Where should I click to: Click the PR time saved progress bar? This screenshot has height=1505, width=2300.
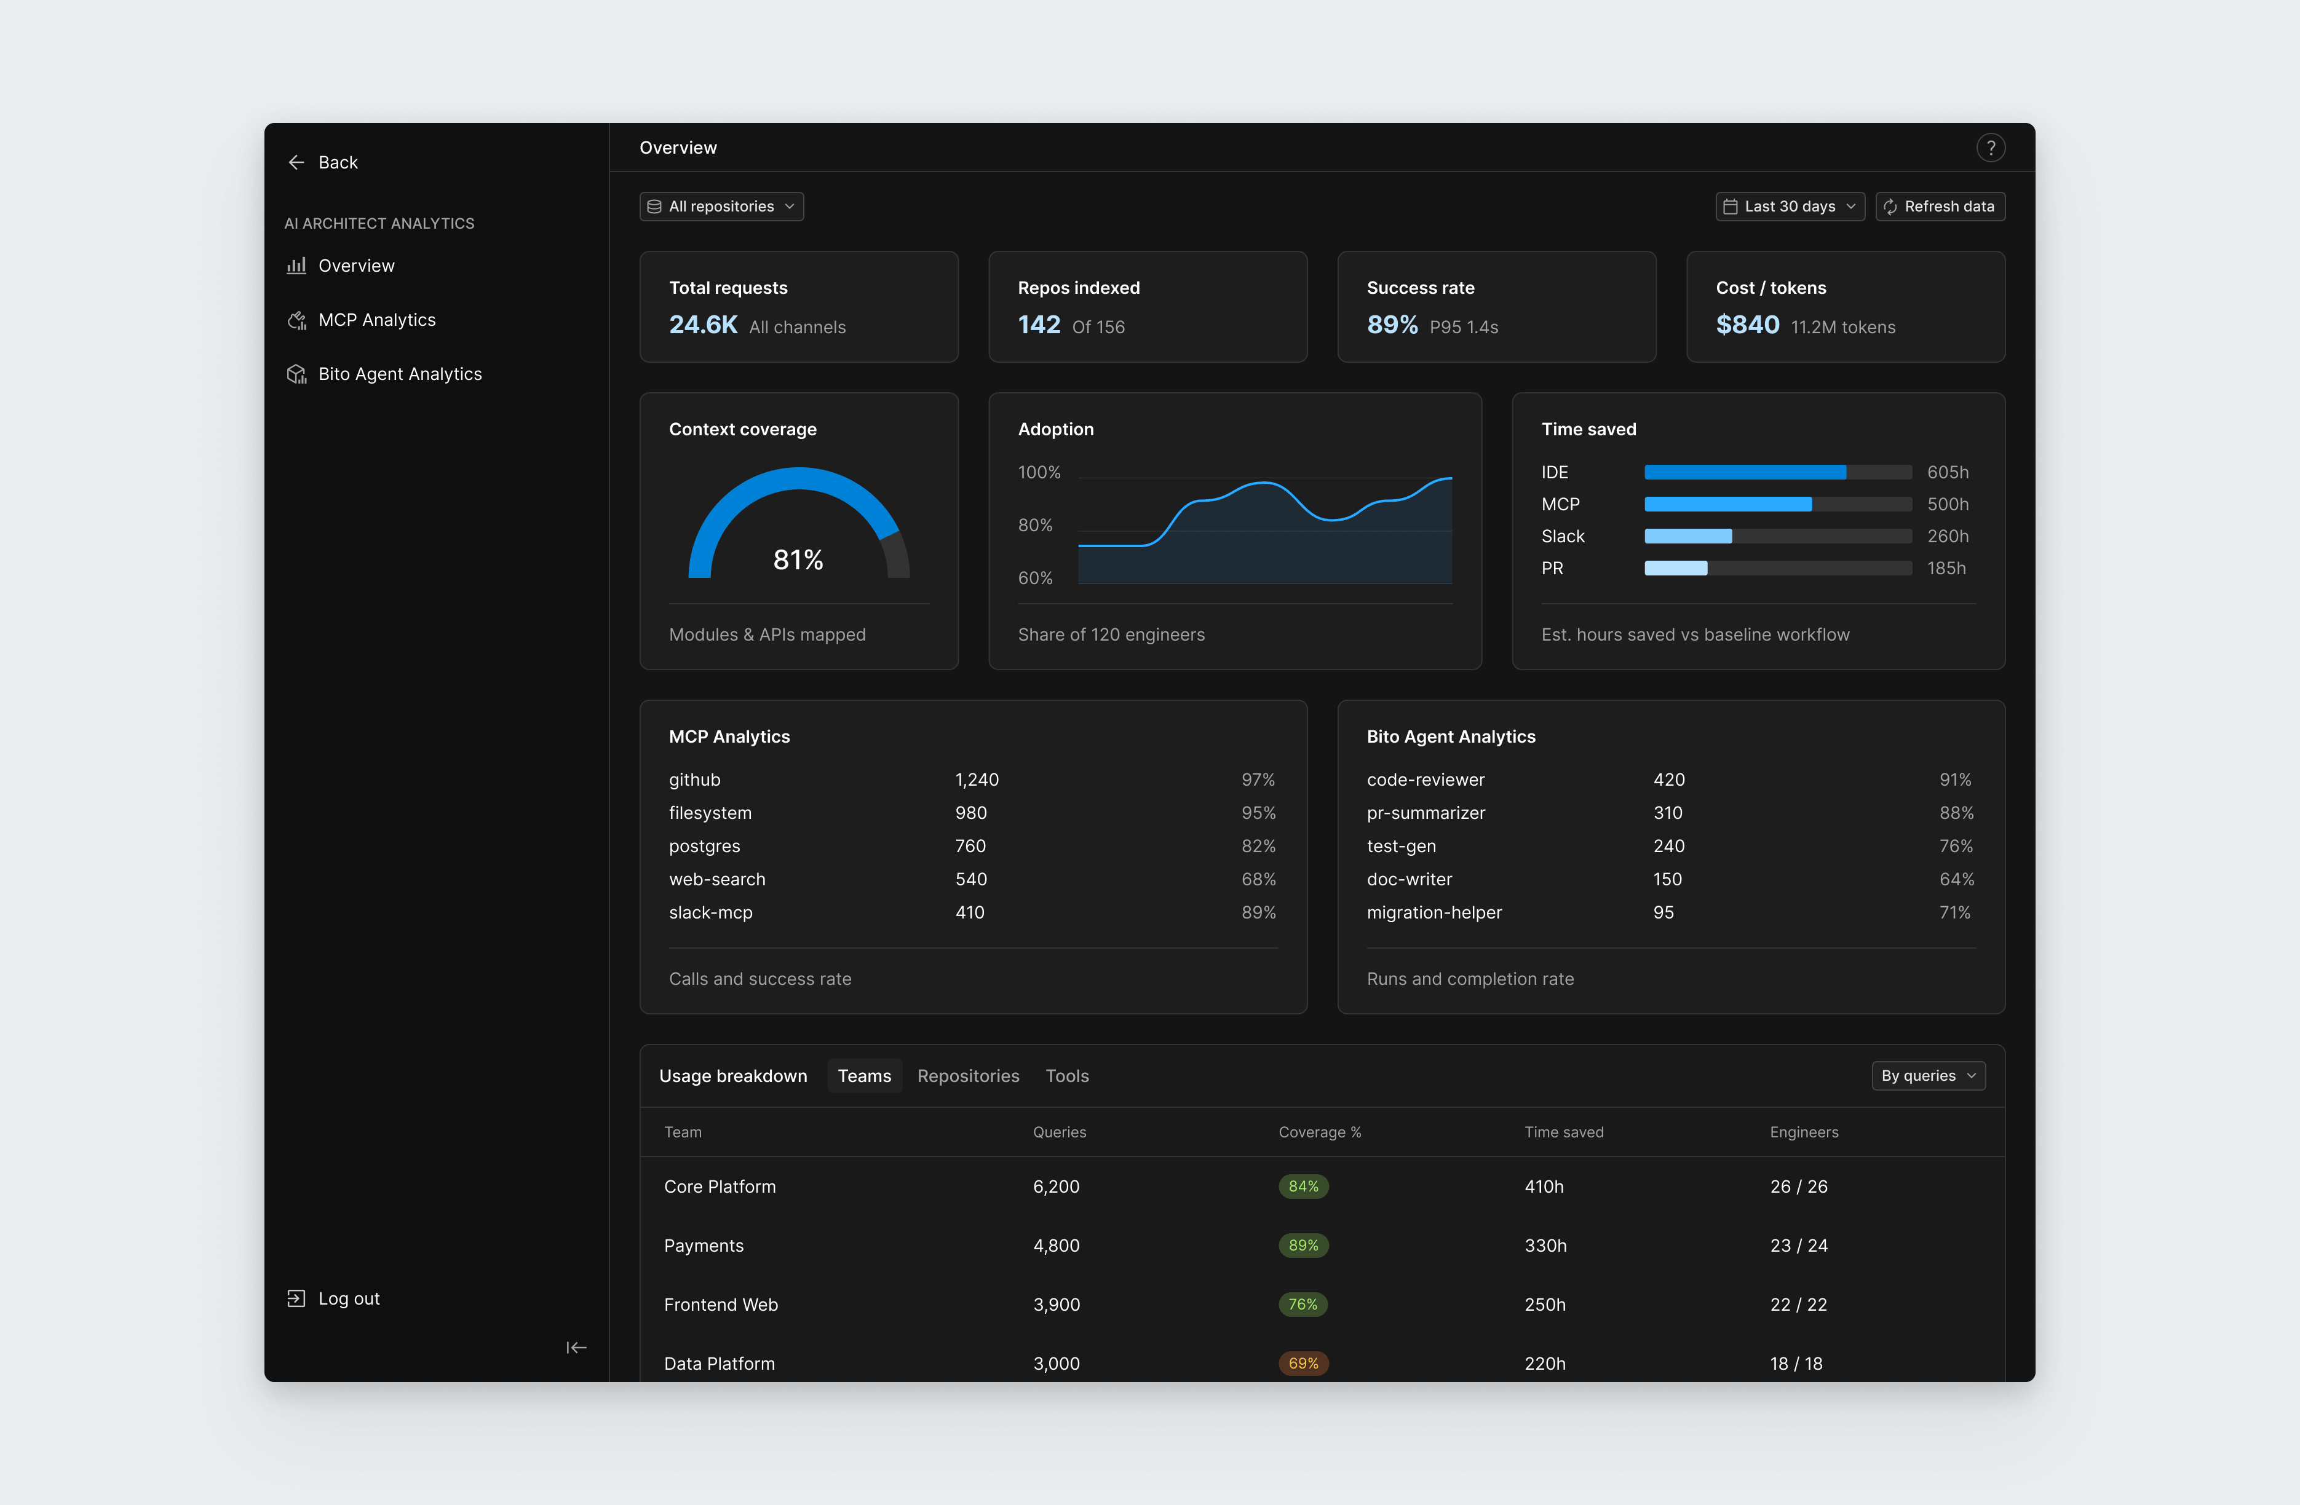1777,568
